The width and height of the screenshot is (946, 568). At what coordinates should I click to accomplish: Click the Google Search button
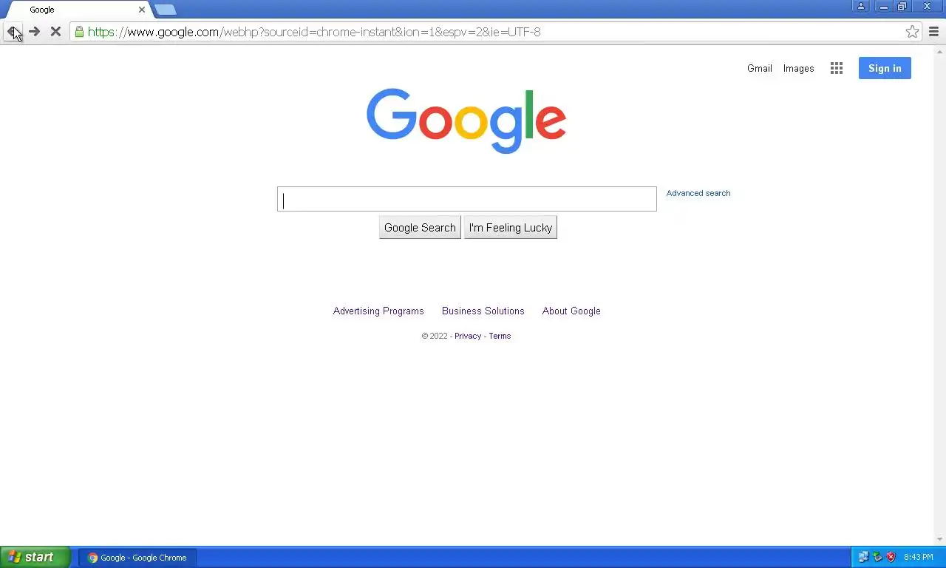point(420,228)
